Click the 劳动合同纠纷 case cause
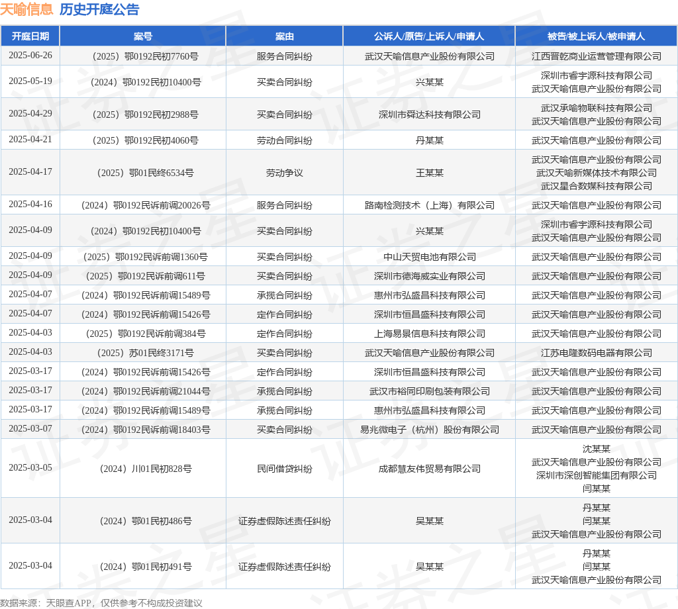The image size is (678, 609). pyautogui.click(x=285, y=140)
